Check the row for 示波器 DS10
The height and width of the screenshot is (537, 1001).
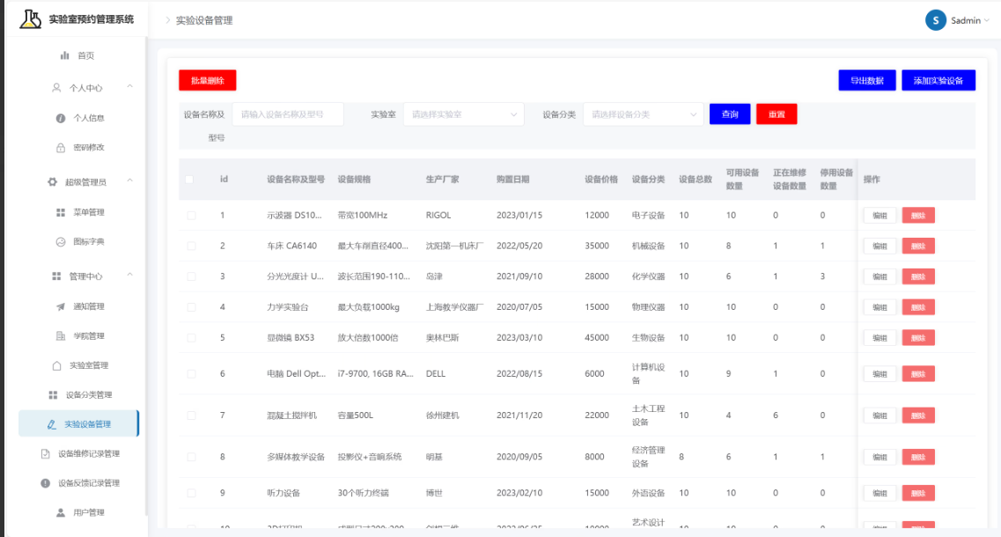click(192, 215)
